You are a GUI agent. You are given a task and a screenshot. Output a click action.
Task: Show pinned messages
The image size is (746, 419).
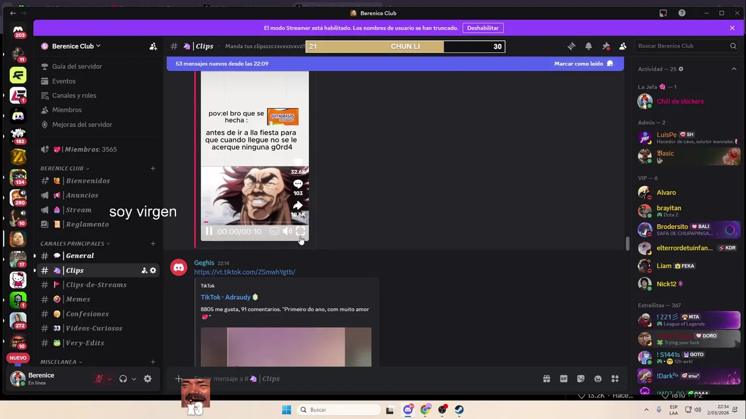[606, 46]
